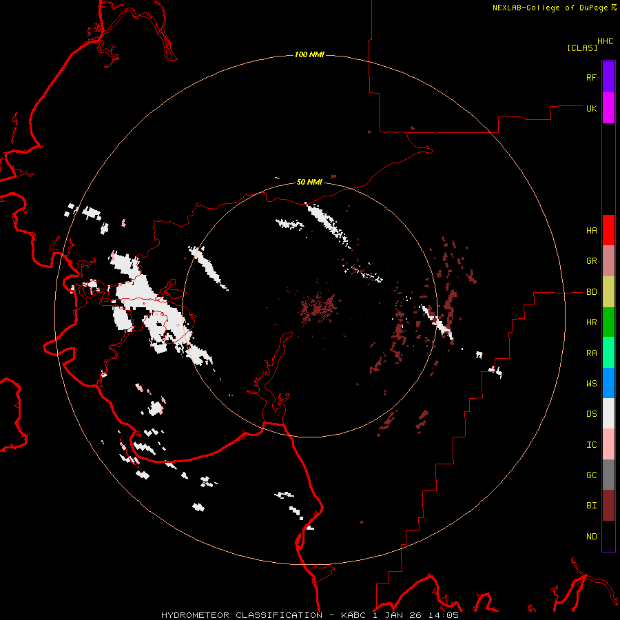This screenshot has height=620, width=620.
Task: Click the BD legend label
Action: (x=591, y=292)
